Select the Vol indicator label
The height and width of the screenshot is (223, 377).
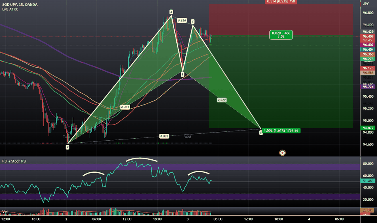click(5, 212)
